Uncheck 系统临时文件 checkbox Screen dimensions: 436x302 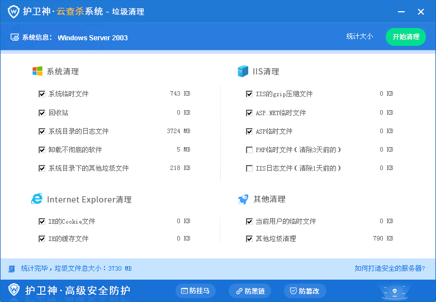(42, 94)
